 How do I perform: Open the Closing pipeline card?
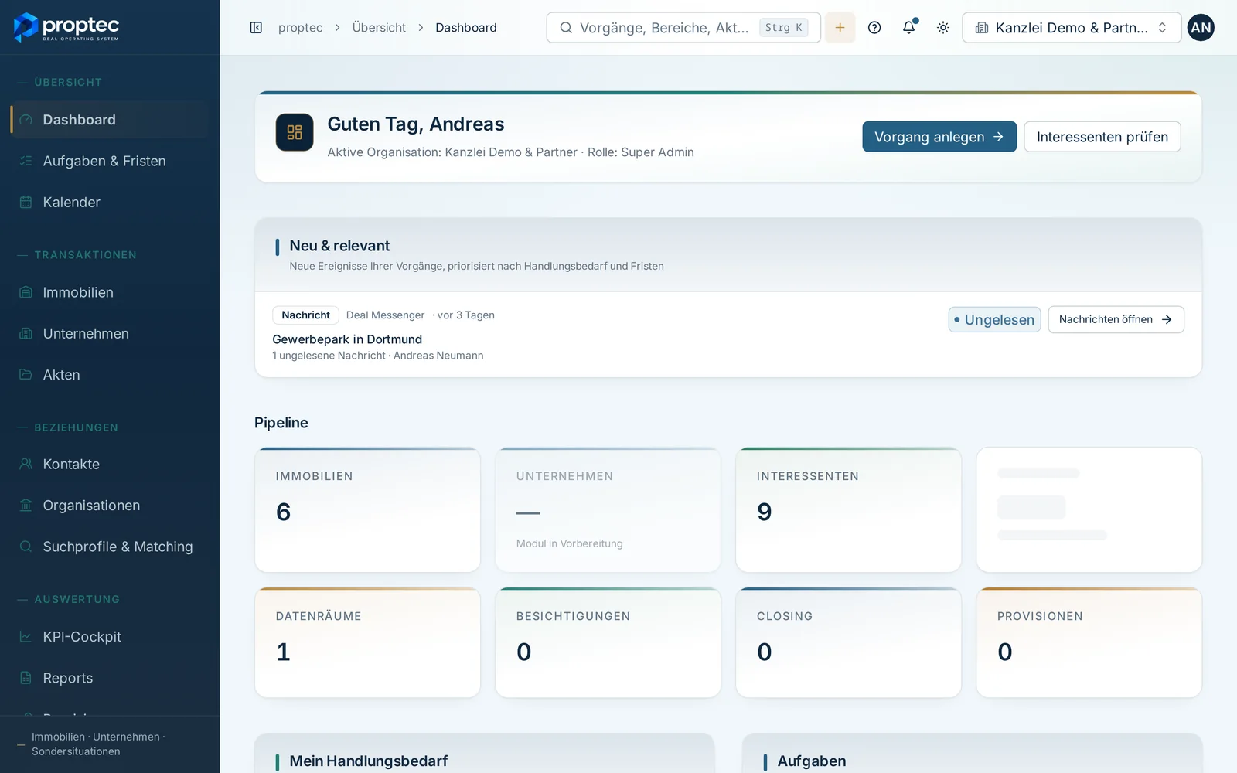(x=848, y=642)
